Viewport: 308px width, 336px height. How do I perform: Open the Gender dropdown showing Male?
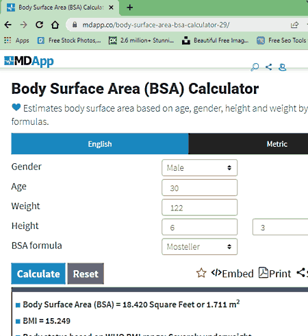(x=199, y=168)
